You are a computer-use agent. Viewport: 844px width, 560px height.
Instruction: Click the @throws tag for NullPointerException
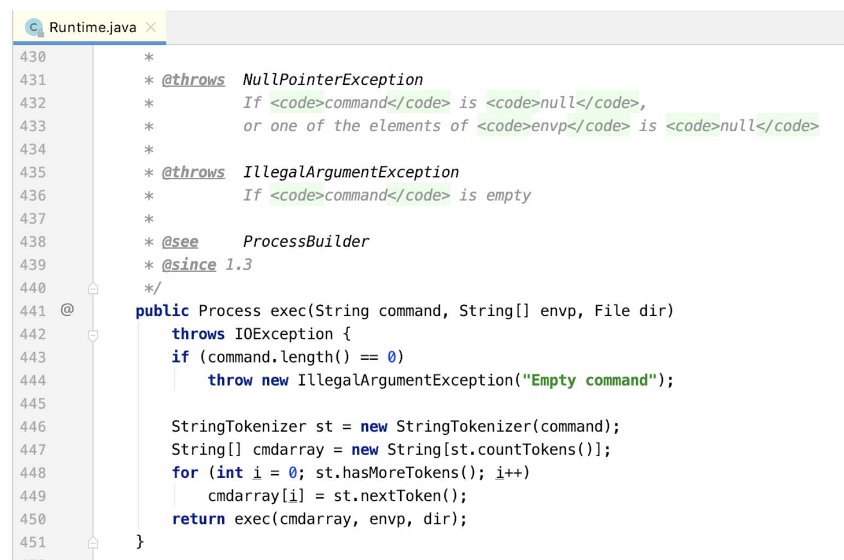coord(193,80)
